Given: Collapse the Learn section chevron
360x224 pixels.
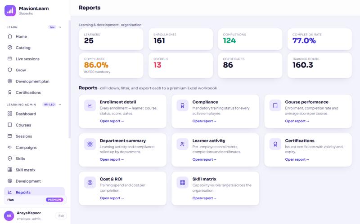Looking at the screenshot, I should click(x=60, y=27).
